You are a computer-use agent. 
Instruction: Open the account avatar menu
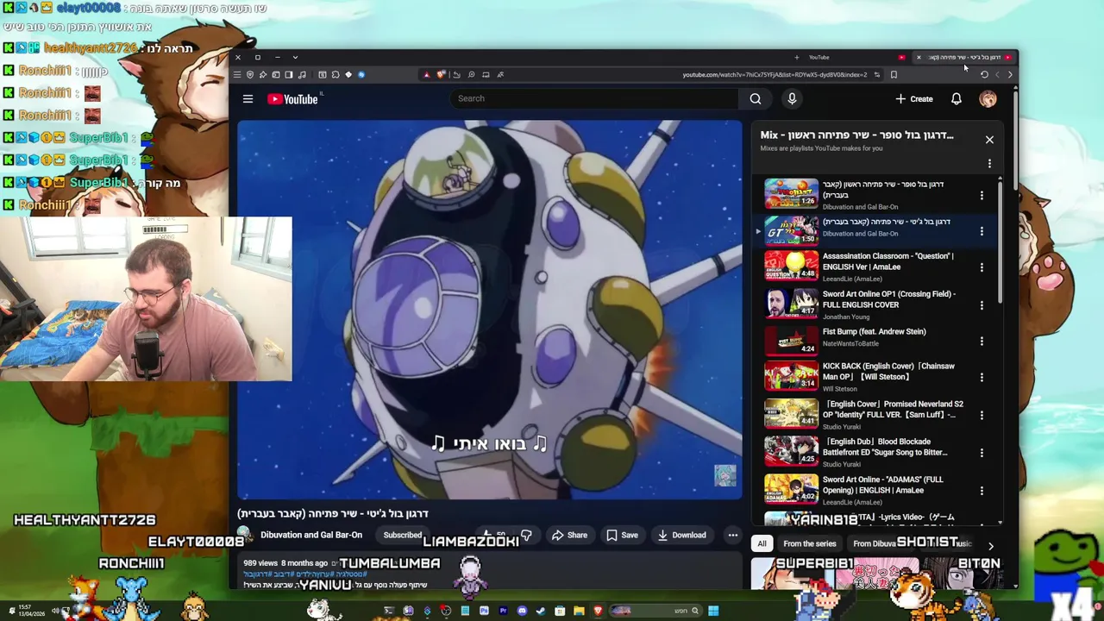[x=988, y=99]
